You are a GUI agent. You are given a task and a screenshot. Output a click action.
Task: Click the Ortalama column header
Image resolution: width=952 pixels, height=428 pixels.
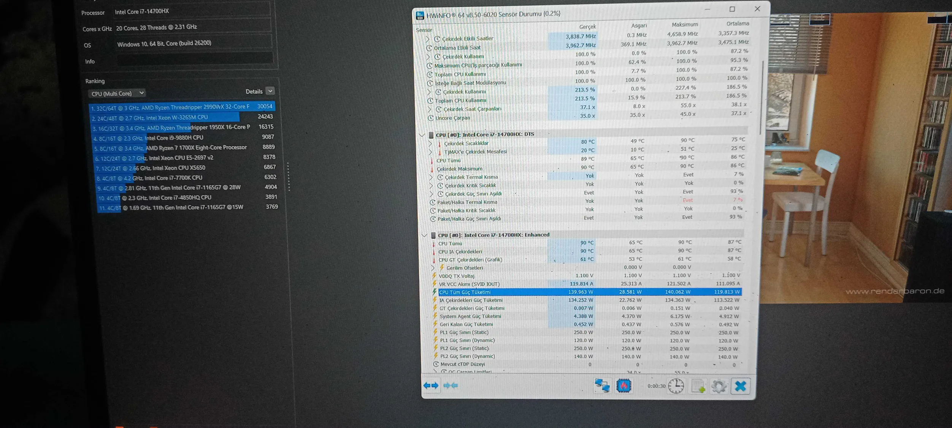[737, 24]
